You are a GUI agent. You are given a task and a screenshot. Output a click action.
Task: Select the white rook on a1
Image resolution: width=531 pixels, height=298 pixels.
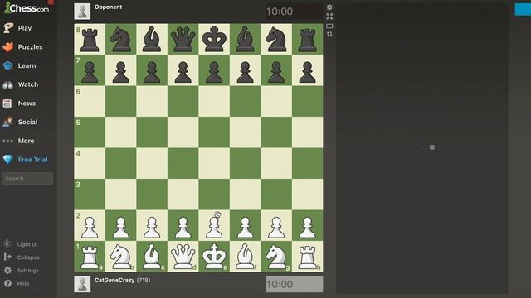tap(90, 257)
